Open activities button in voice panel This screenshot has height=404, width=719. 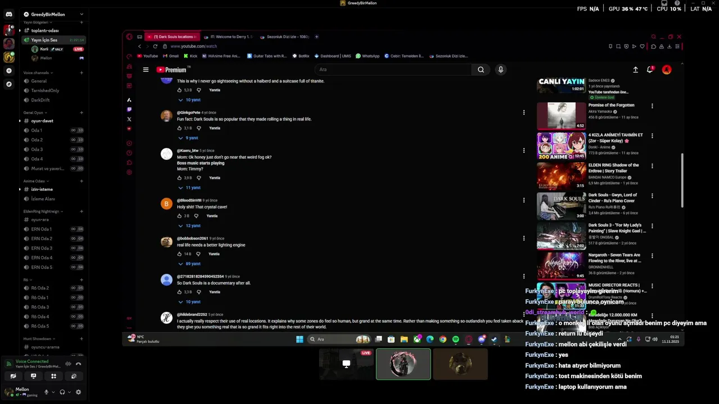[x=53, y=376]
